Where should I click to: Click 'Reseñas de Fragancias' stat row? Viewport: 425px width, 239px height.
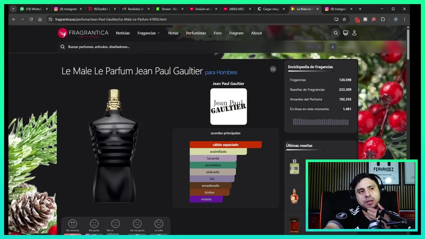tap(320, 90)
